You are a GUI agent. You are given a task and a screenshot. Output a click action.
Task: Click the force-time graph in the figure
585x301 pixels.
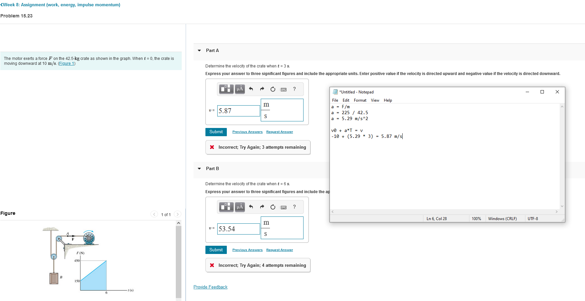[93, 275]
